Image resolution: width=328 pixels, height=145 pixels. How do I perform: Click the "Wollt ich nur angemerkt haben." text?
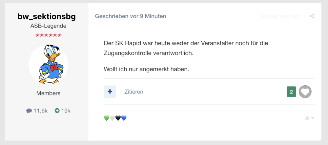146,70
